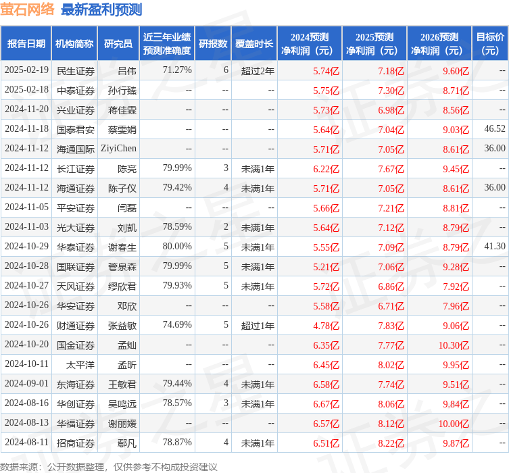
Task: Select the 华安证券 institution cell
Action: [76, 306]
